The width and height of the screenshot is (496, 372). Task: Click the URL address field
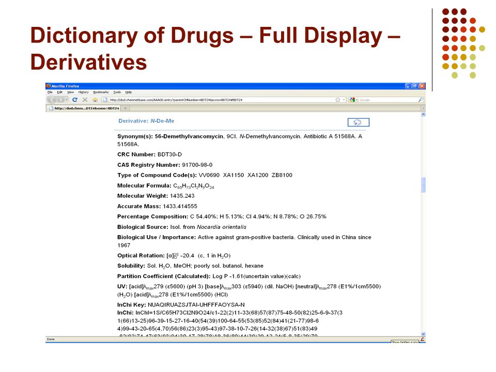coord(221,100)
